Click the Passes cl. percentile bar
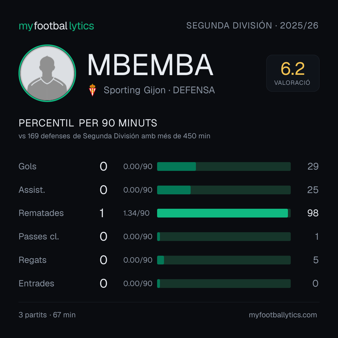The image size is (338, 338). pyautogui.click(x=224, y=237)
